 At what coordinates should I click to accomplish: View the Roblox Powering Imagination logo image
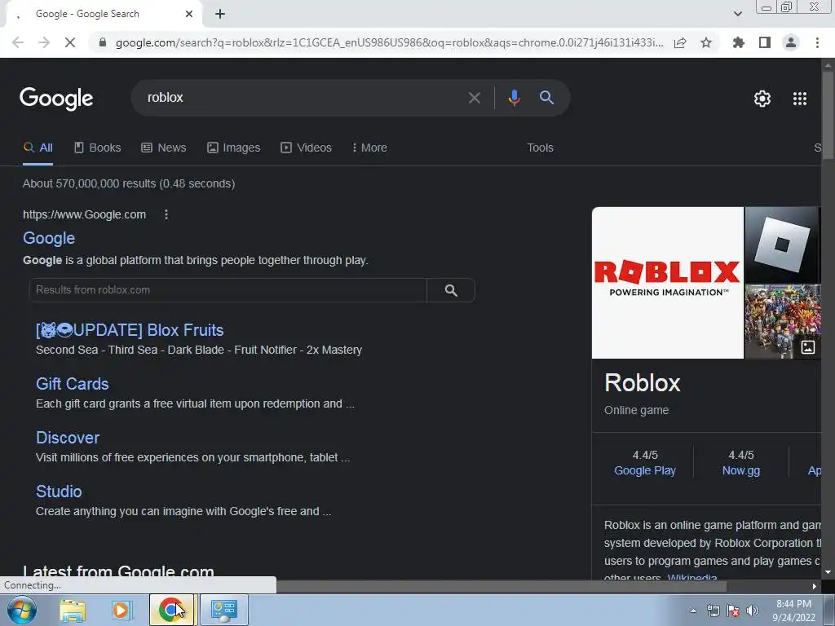668,283
